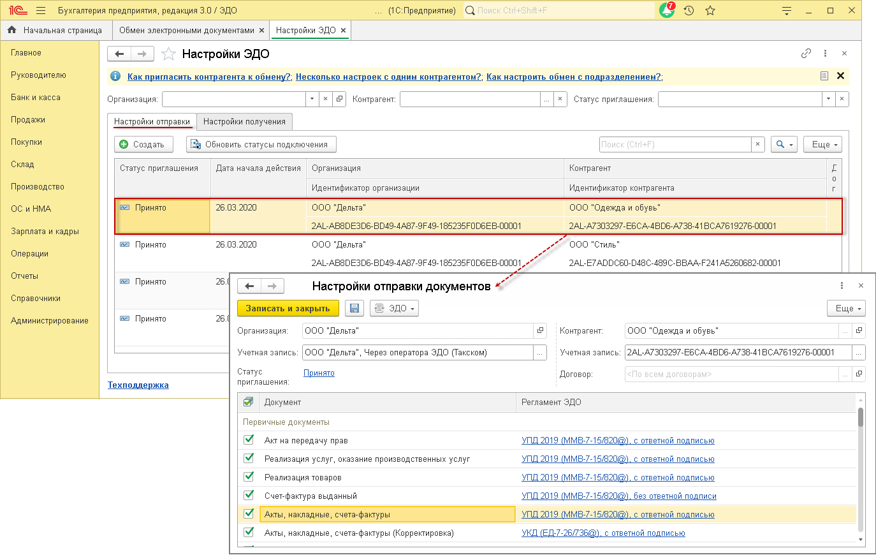Open Контрагент ООО "Одежда и обувь" card
The width and height of the screenshot is (876, 555).
pyautogui.click(x=859, y=330)
